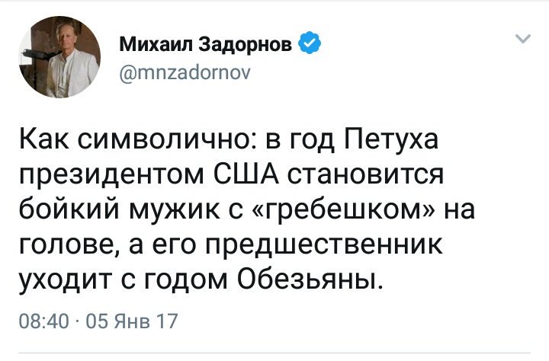This screenshot has width=549, height=361.
Task: Click the date 05 Янв 17
Action: pyautogui.click(x=132, y=321)
